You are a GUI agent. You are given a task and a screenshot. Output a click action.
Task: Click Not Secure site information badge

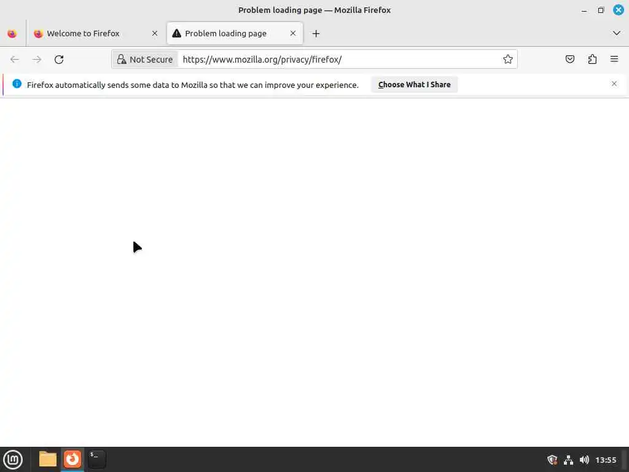coord(145,60)
